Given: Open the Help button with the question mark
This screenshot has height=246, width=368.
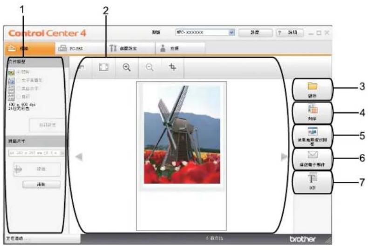Looking at the screenshot, I should coord(289,33).
